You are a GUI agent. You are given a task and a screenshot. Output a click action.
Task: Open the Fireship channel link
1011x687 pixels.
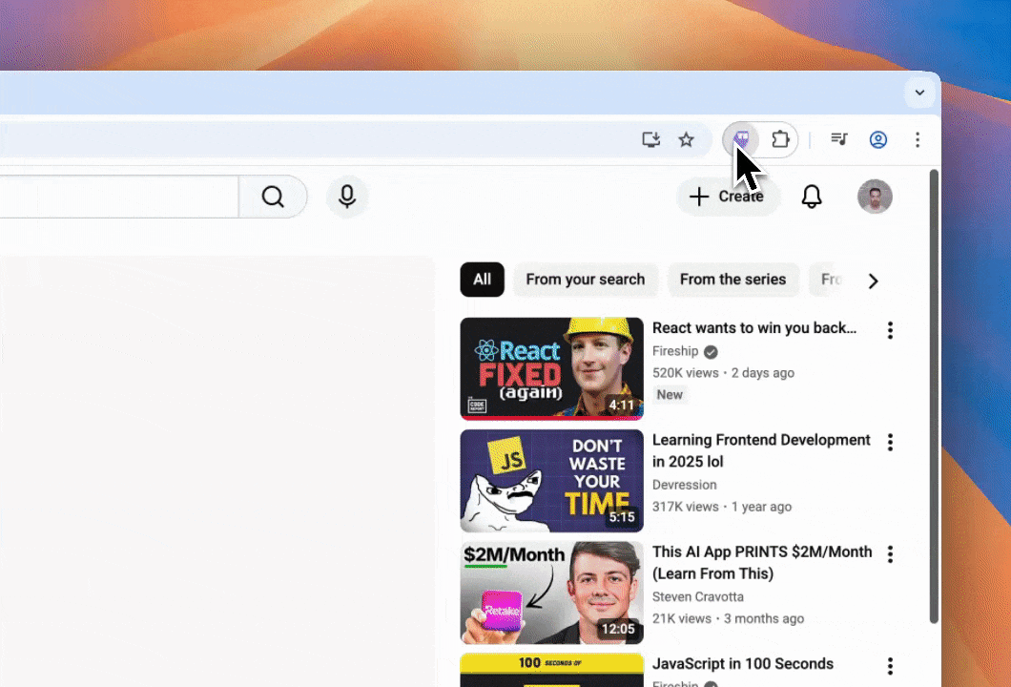(x=675, y=351)
